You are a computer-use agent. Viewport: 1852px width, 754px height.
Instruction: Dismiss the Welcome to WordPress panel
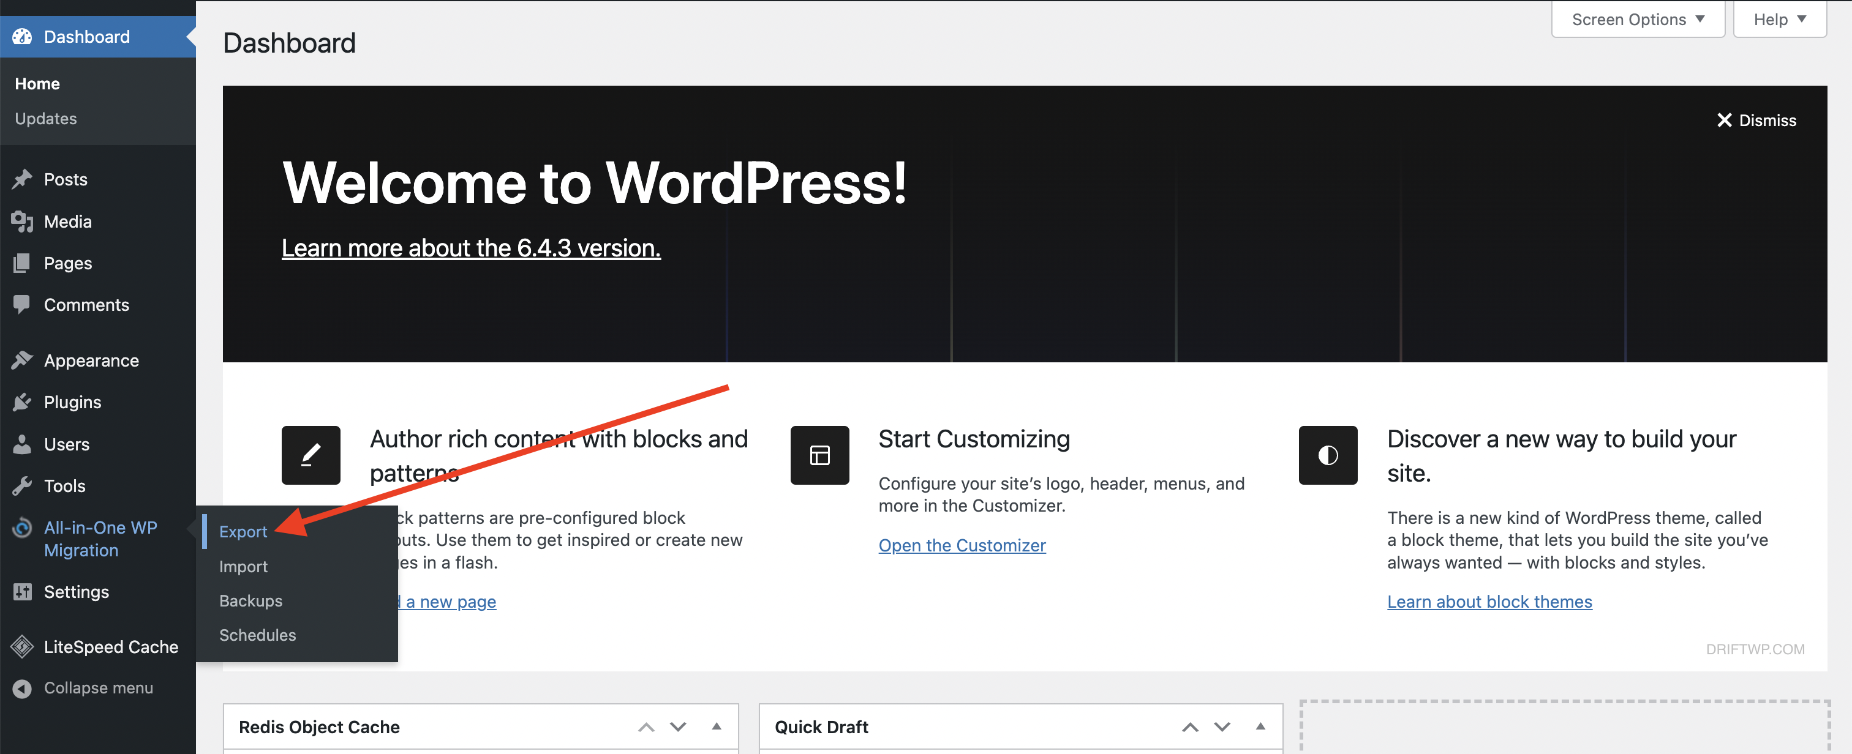point(1756,120)
